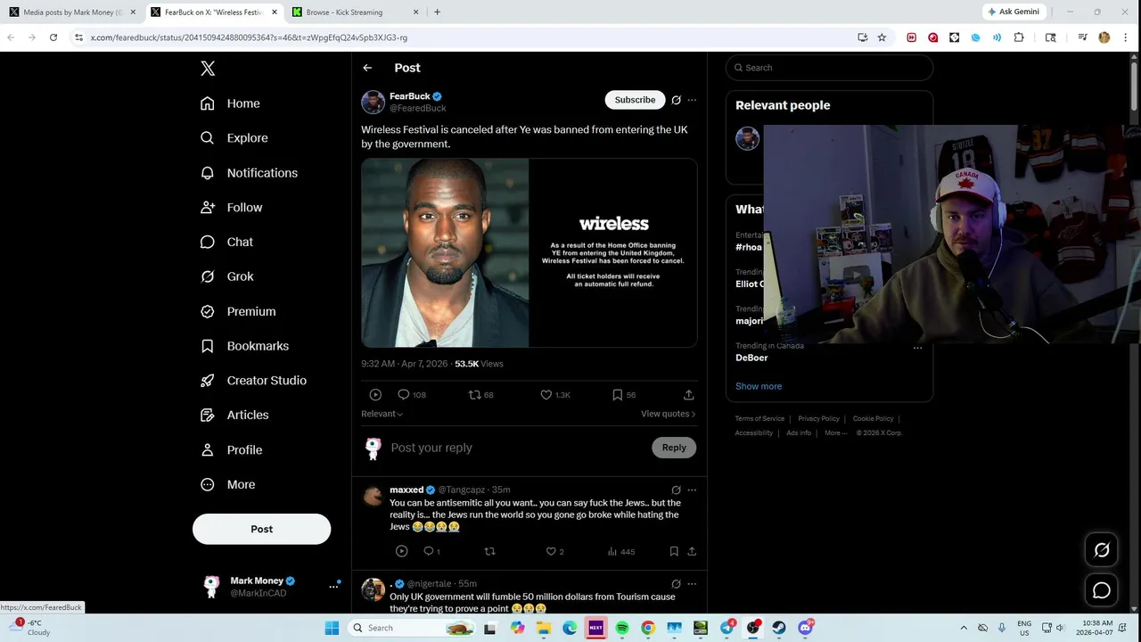Open Terms of Service link

pyautogui.click(x=759, y=418)
